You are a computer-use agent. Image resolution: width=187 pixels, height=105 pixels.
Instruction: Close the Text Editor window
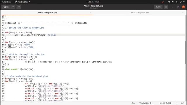point(183,7)
